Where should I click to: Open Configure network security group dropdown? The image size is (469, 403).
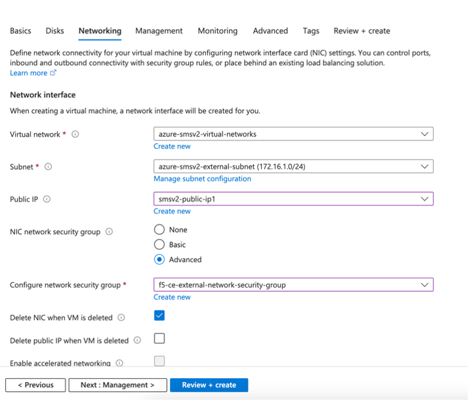[x=293, y=285]
